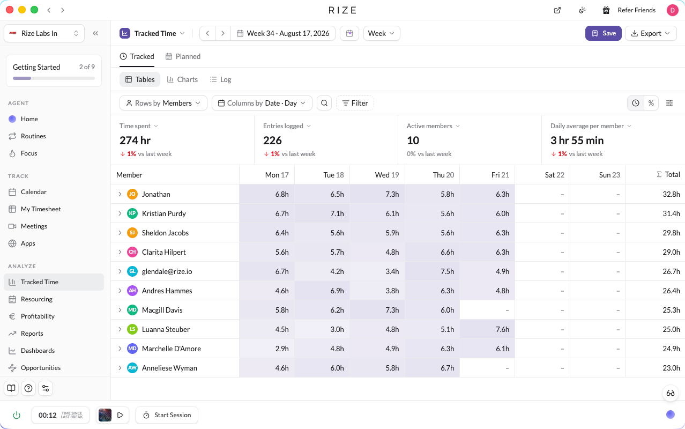The width and height of the screenshot is (685, 429).
Task: Switch to the Charts view tab
Action: (182, 79)
